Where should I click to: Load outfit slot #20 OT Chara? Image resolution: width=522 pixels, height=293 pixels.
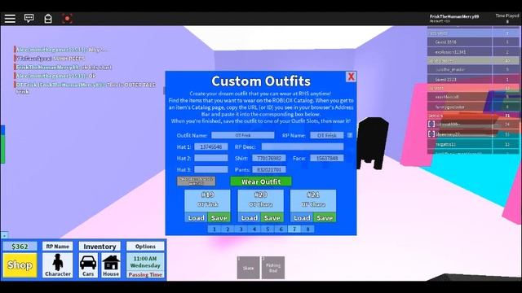(x=249, y=217)
